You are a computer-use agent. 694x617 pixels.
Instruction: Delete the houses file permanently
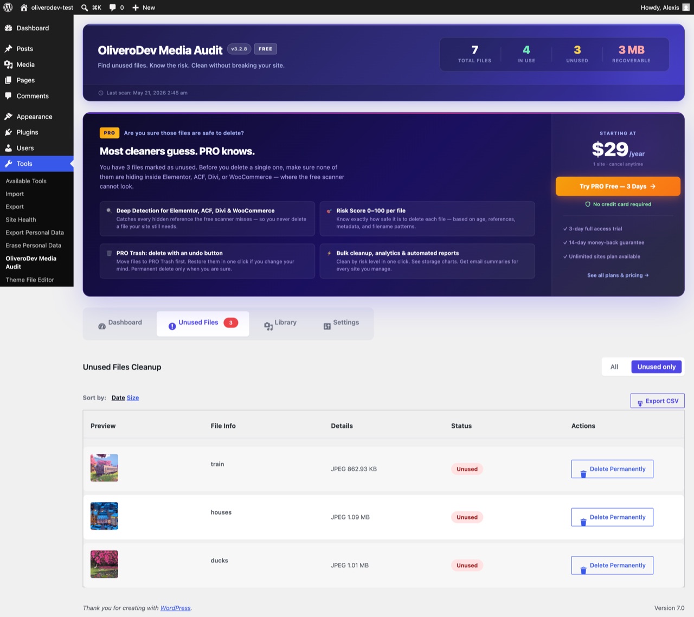click(x=612, y=518)
